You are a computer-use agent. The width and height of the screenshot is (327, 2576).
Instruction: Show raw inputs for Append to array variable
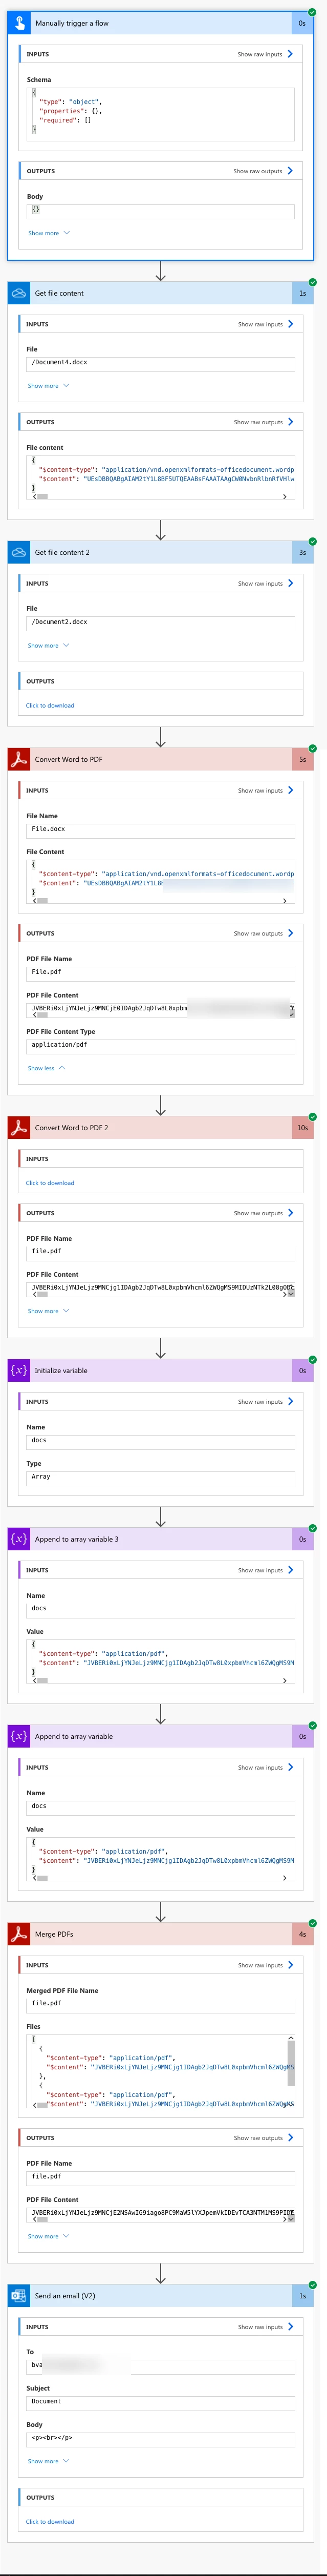pos(265,1767)
